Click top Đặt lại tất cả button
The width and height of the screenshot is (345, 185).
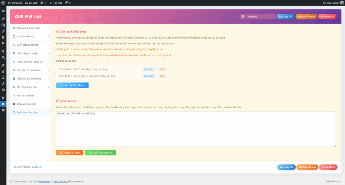click(x=327, y=16)
